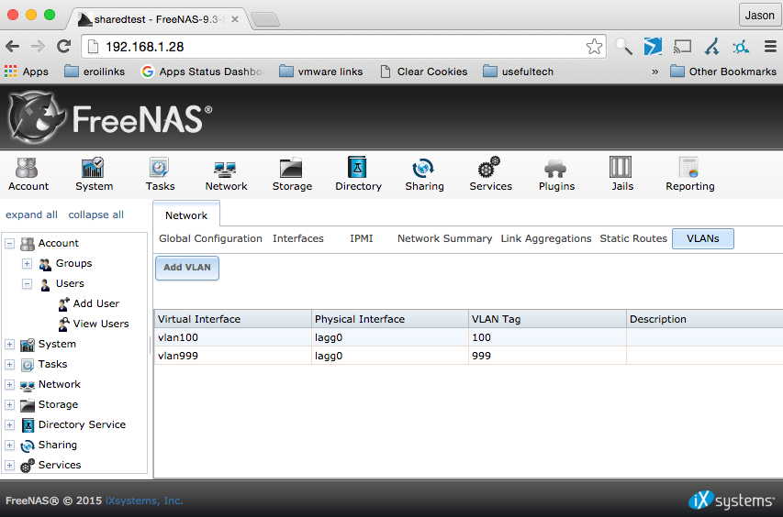This screenshot has width=783, height=517.
Task: Click the Clear Cookies bookmark
Action: pyautogui.click(x=423, y=71)
